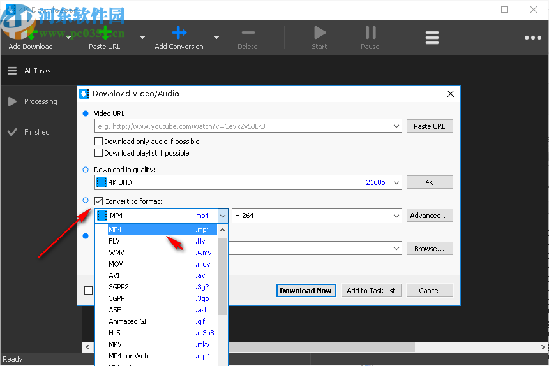549x366 pixels.
Task: Expand the Video URL history dropdown
Action: point(396,126)
